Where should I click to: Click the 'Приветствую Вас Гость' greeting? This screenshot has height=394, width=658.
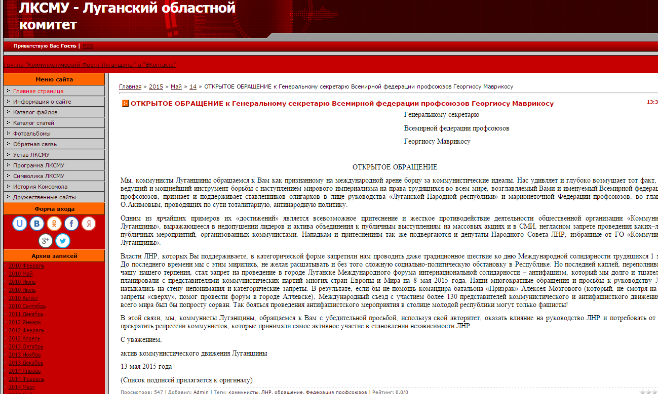45,46
